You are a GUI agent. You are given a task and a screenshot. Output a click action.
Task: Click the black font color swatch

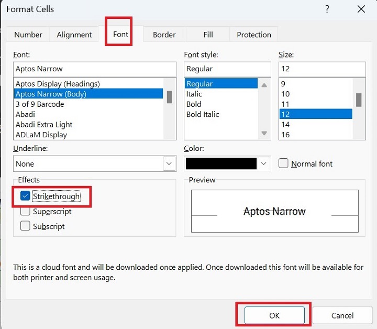click(x=221, y=163)
